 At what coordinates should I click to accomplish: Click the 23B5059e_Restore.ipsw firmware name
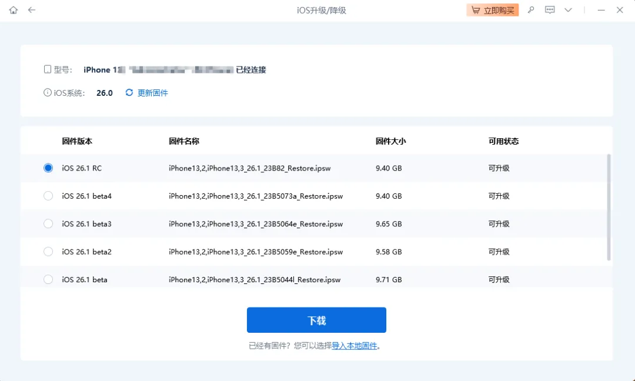[256, 252]
